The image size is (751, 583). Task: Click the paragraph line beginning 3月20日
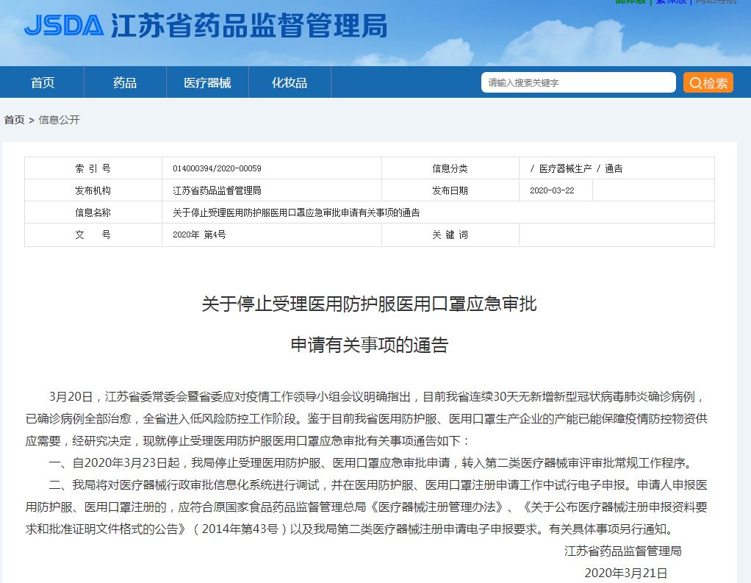[x=377, y=397]
